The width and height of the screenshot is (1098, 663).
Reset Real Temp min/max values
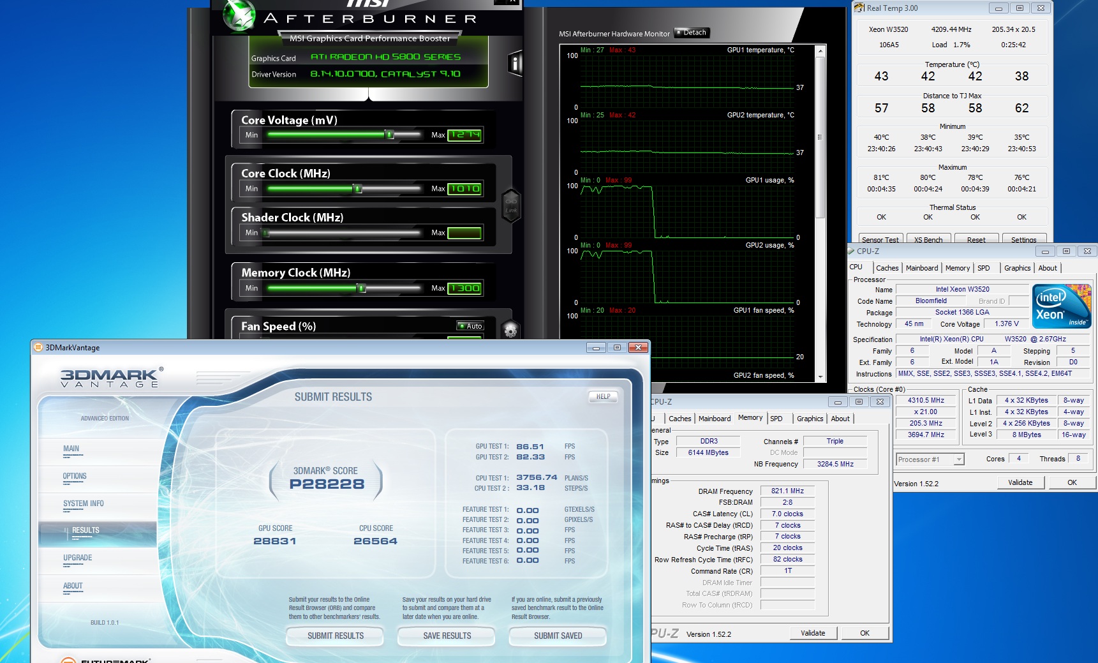(x=976, y=240)
